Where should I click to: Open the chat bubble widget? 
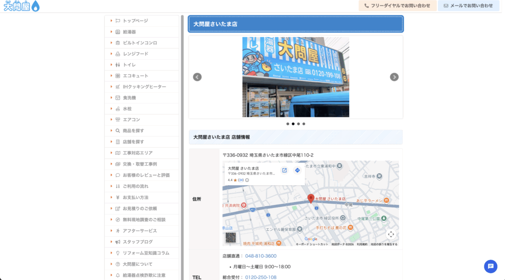pyautogui.click(x=491, y=266)
